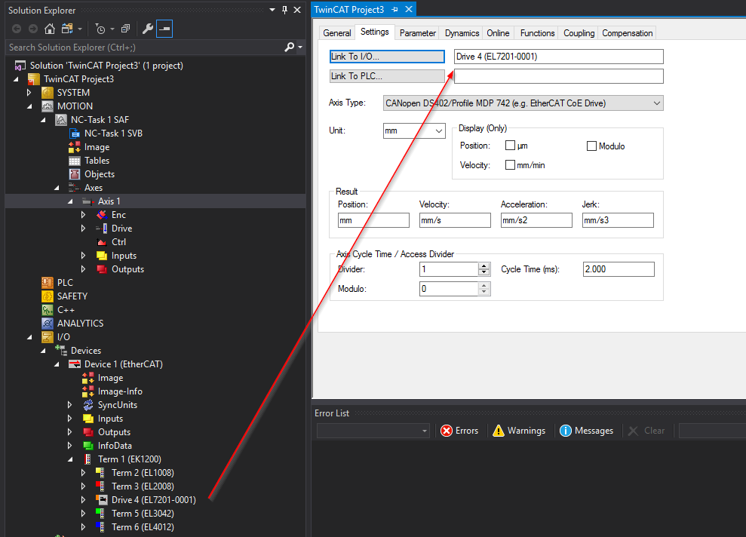Click the search magnifier icon in Solution Explorer
746x537 pixels.
point(289,47)
